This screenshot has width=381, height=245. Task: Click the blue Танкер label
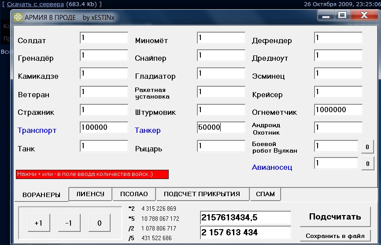coord(148,131)
